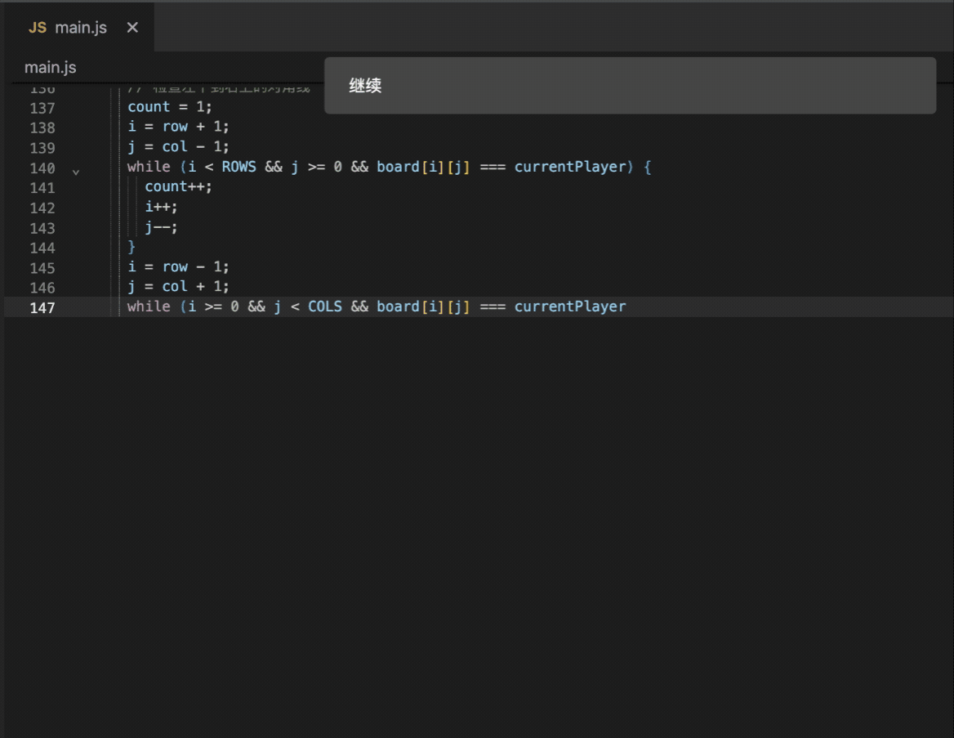Click the 'j = col + 1;' statement
Image resolution: width=954 pixels, height=738 pixels.
(x=178, y=286)
